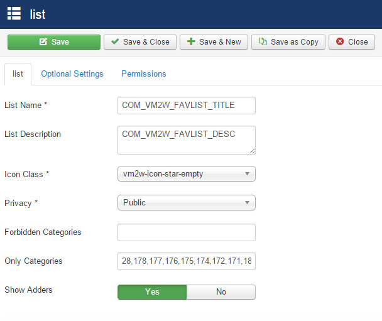This screenshot has width=382, height=321.
Task: Open the Permissions tab
Action: (144, 73)
